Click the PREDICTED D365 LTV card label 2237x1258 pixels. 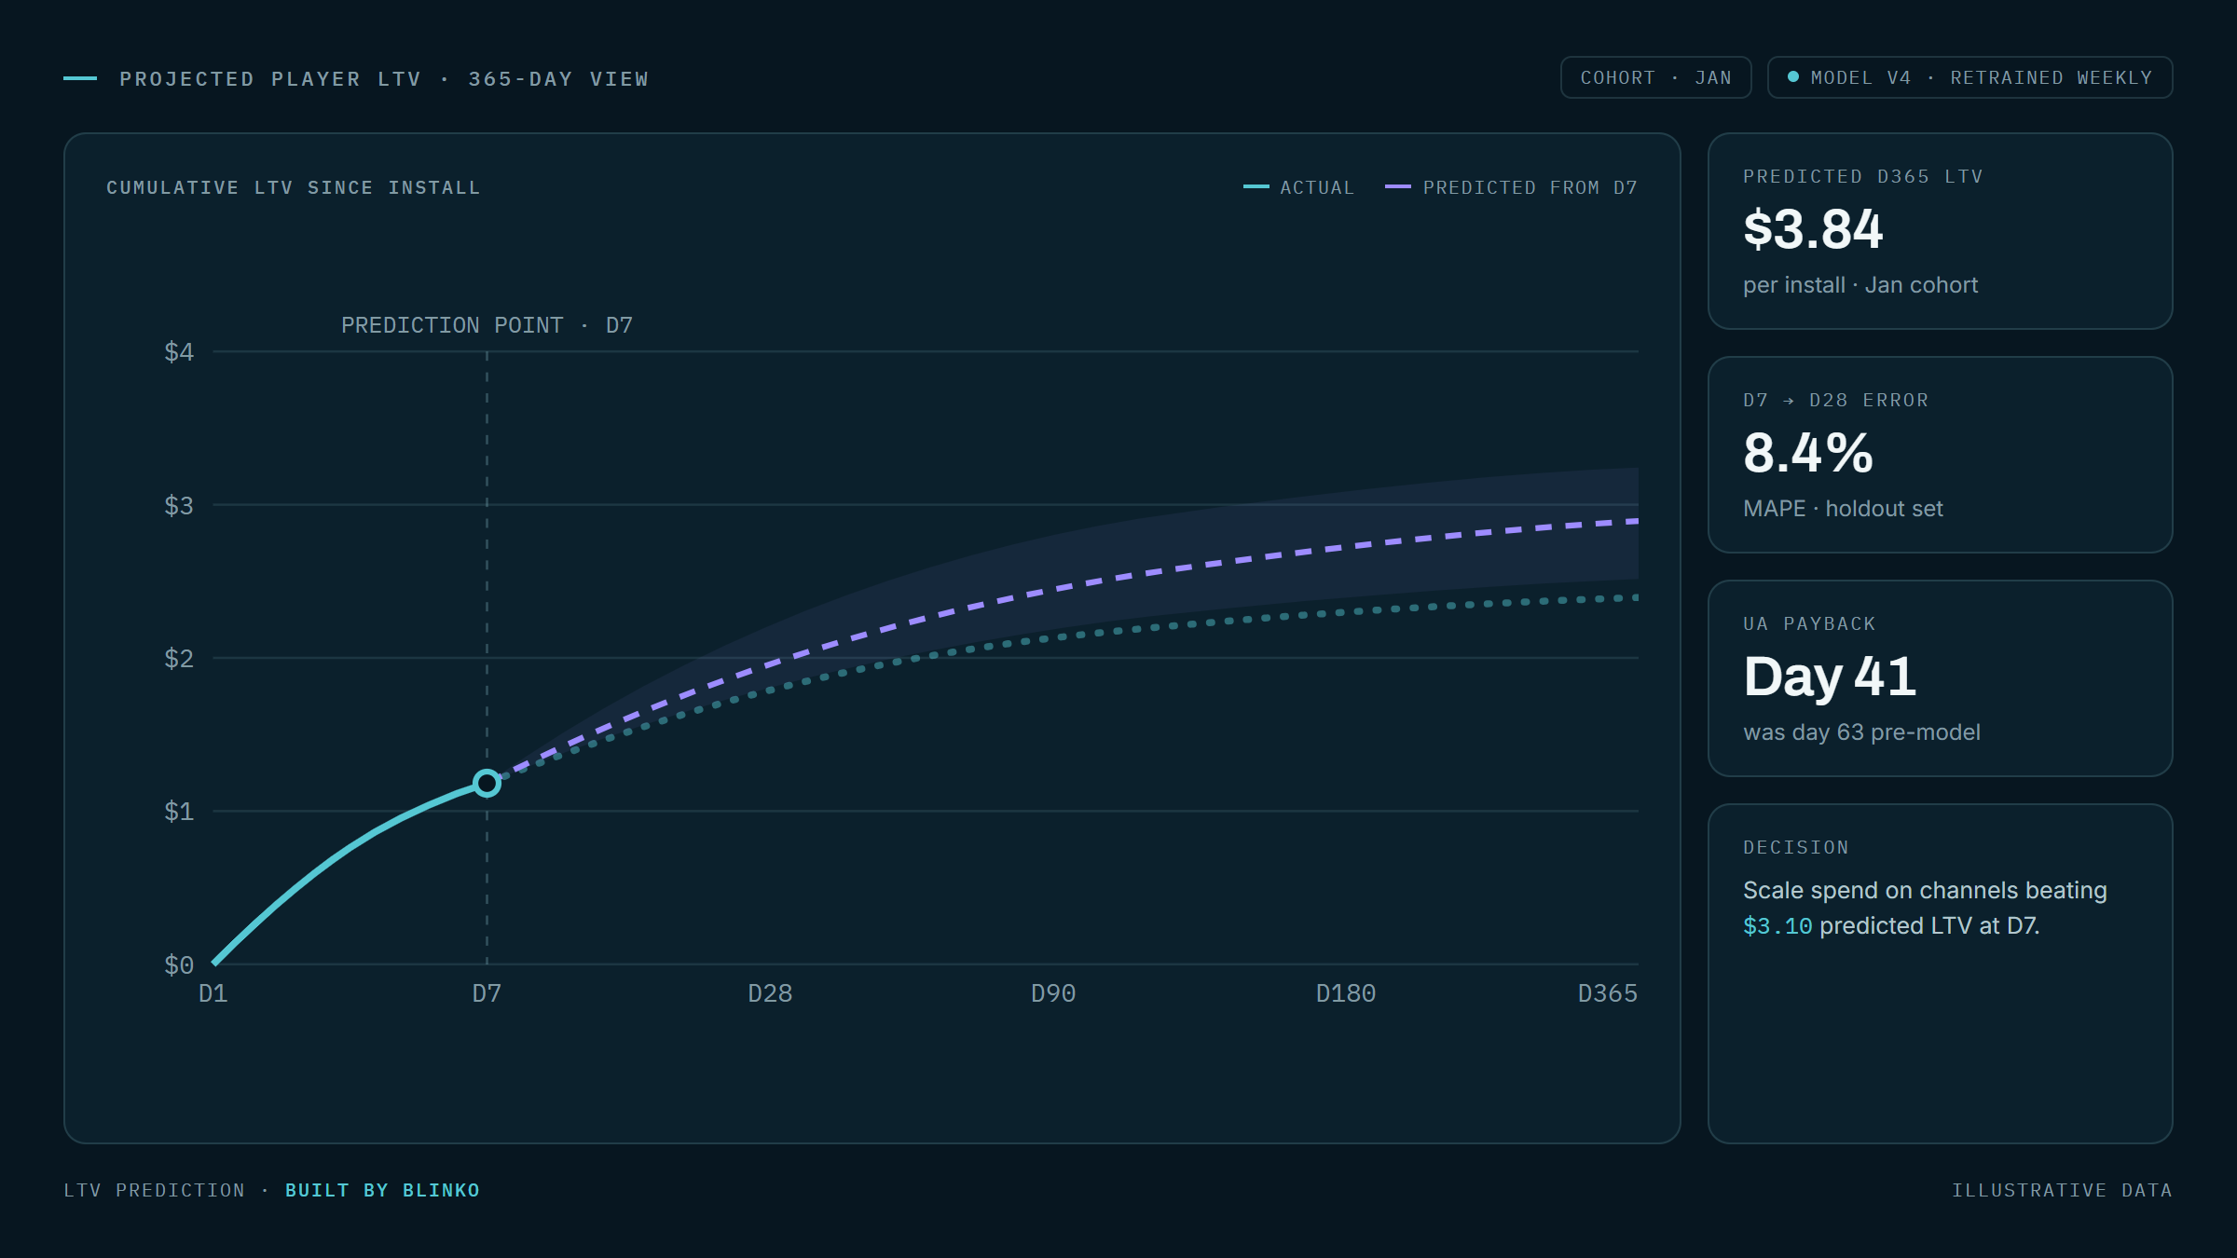(x=1863, y=177)
